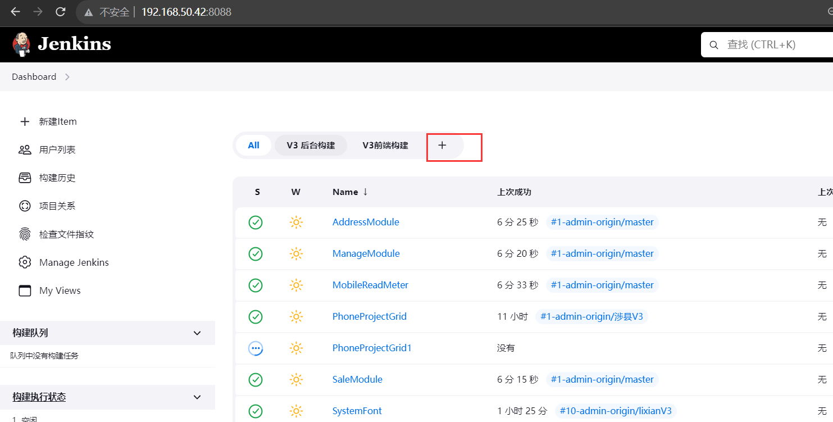
Task: Click MobileReadMeter success status icon
Action: pos(256,285)
